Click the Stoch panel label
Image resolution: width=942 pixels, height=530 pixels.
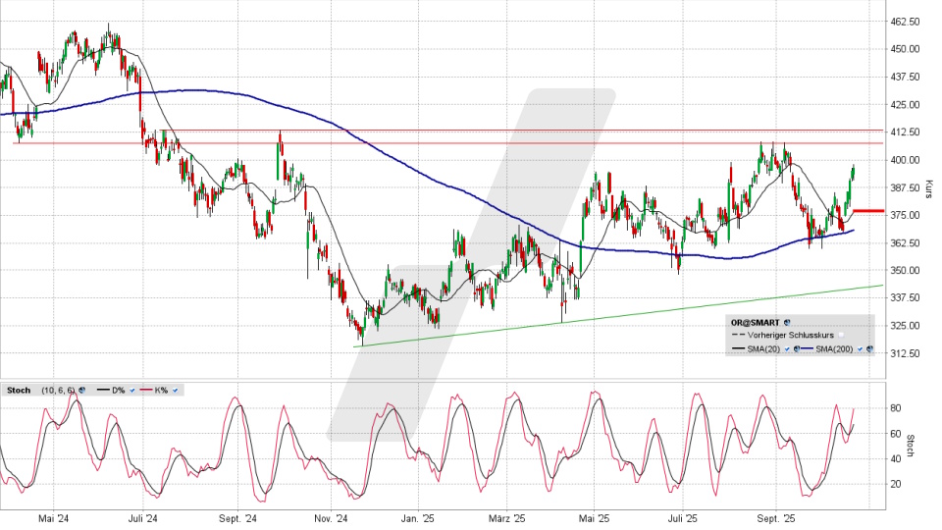pyautogui.click(x=18, y=391)
